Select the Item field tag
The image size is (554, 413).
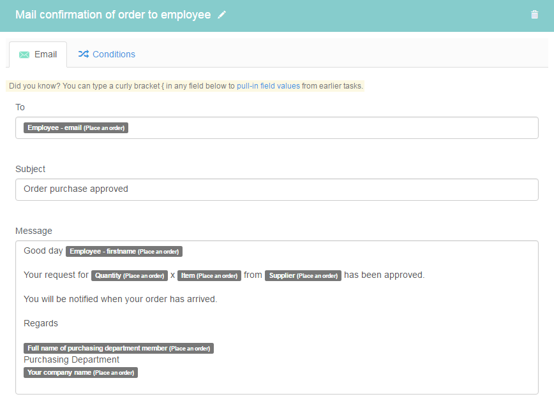pyautogui.click(x=209, y=275)
